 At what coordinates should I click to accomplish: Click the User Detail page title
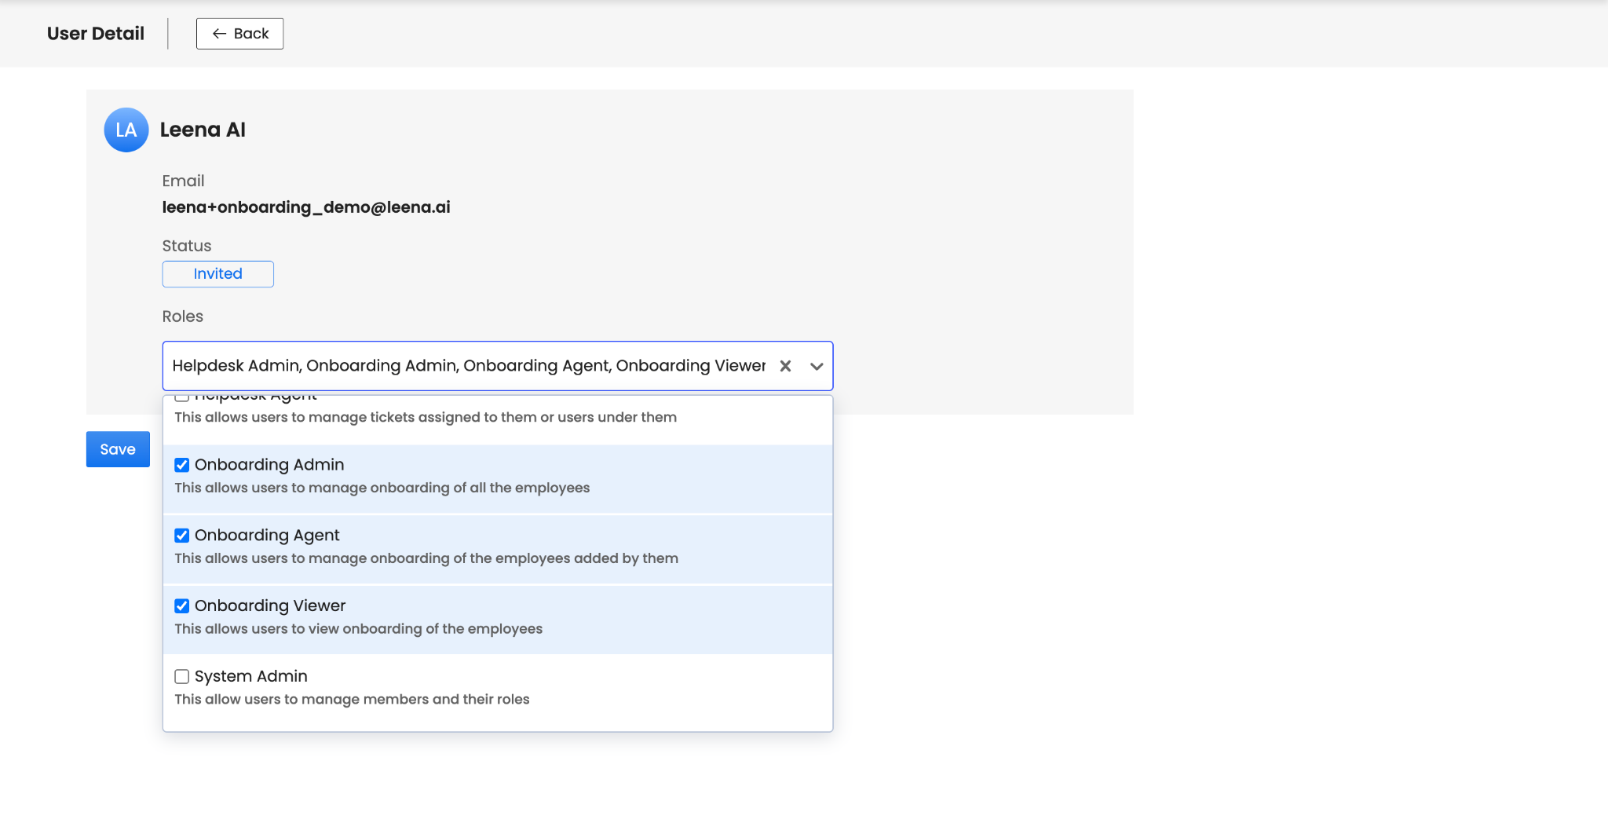[x=96, y=34]
